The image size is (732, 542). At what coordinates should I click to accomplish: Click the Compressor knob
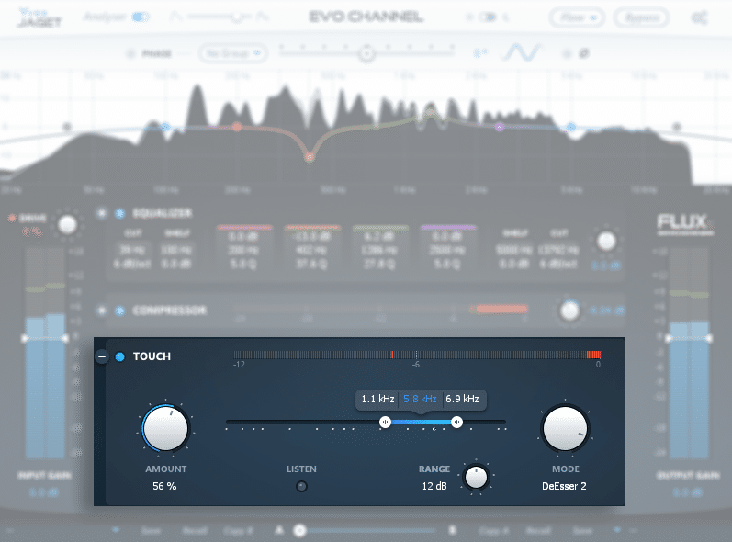pos(569,311)
